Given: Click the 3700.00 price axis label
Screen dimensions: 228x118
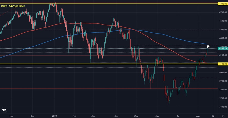Looking at the screenshot, I should click(223, 98).
